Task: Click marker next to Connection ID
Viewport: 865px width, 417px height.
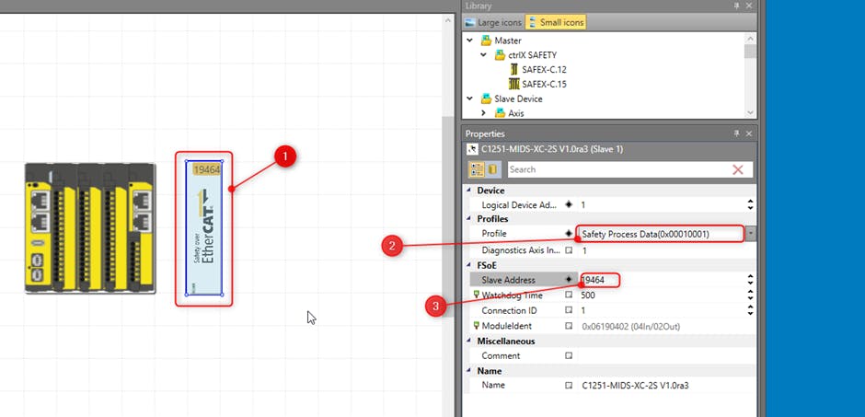Action: click(x=569, y=310)
